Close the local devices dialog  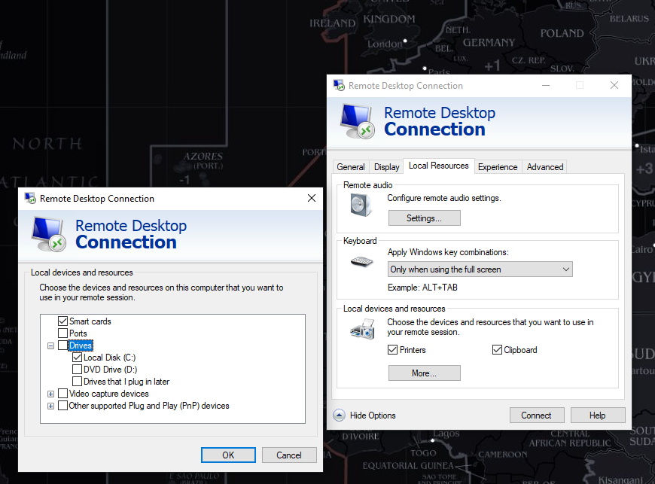tap(312, 198)
